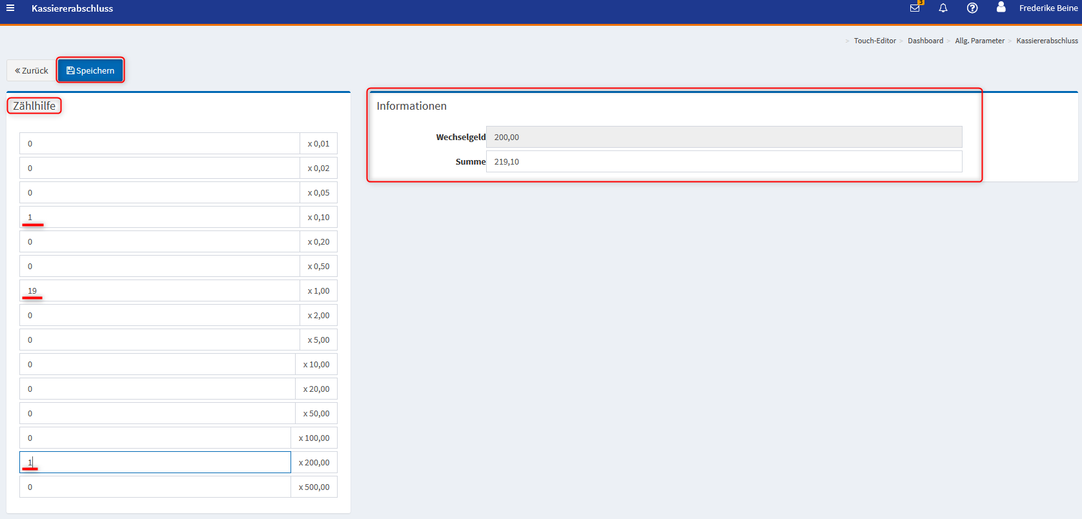The image size is (1082, 519).
Task: Go back with Zurück button
Action: [x=31, y=70]
